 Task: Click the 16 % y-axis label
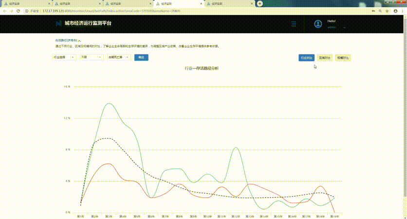click(x=67, y=87)
